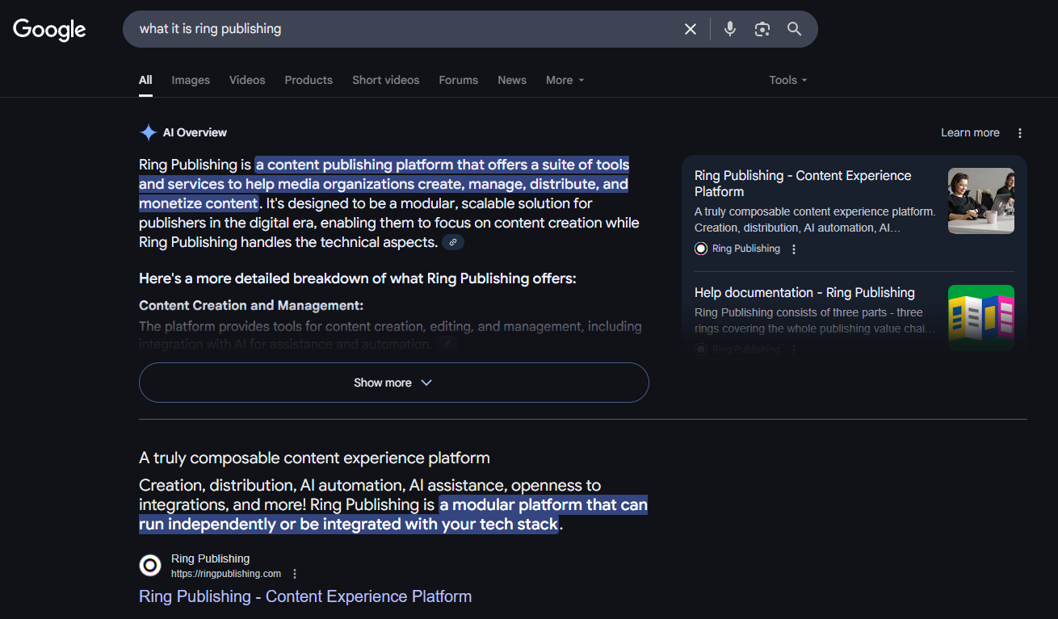Switch to the Images tab
Viewport: 1058px width, 619px height.
tap(191, 80)
